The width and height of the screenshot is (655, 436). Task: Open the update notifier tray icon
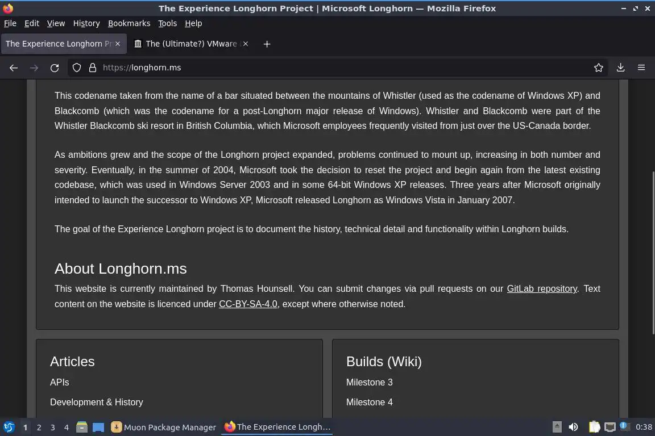click(624, 426)
